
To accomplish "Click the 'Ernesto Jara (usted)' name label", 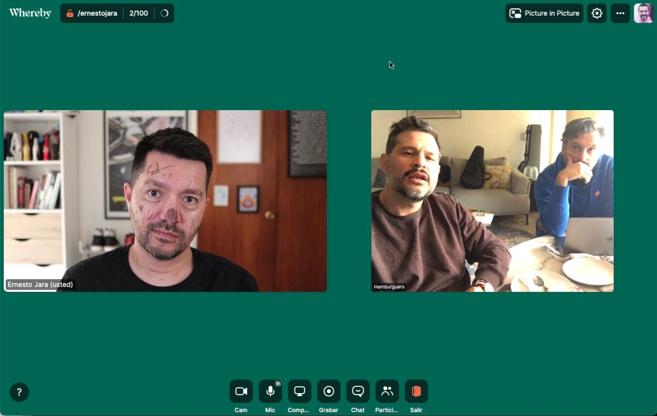I will [40, 284].
